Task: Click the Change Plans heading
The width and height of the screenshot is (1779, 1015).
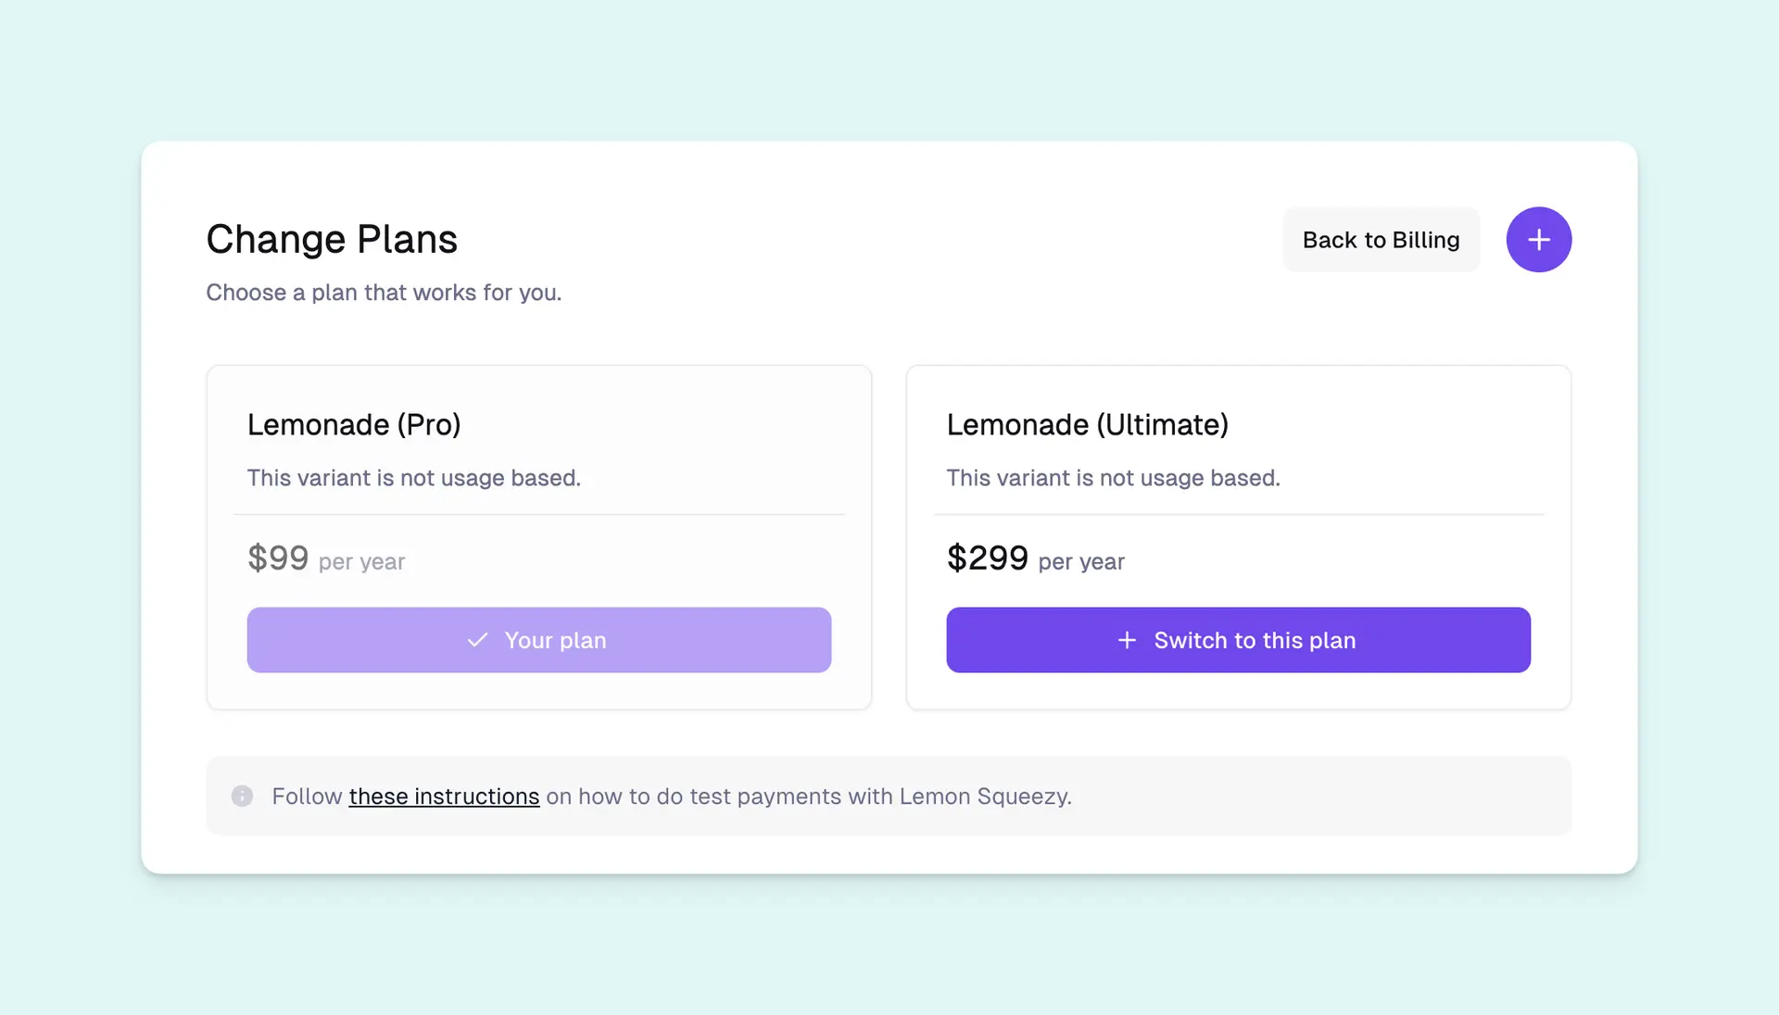Action: click(332, 239)
